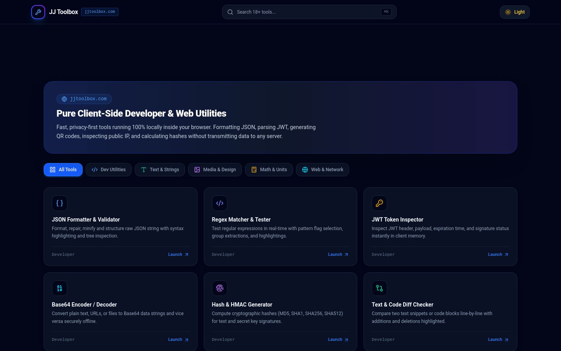Viewport: 561px width, 351px height.
Task: Click the arrow icon beside Diff Checker Launch
Action: [x=506, y=340]
